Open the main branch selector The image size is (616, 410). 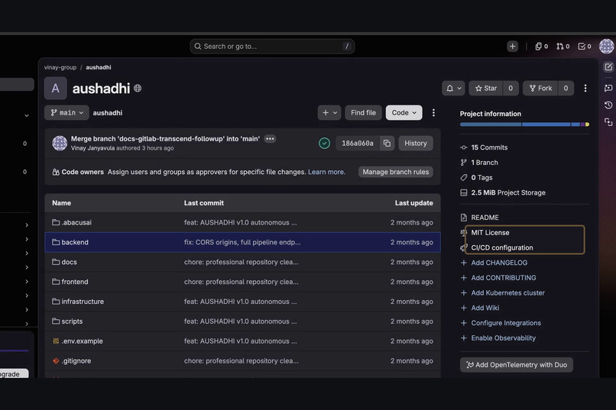(x=66, y=112)
